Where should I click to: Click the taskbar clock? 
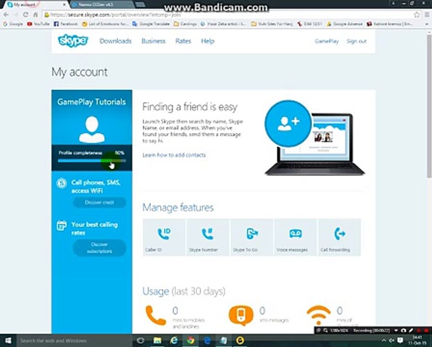click(x=417, y=340)
